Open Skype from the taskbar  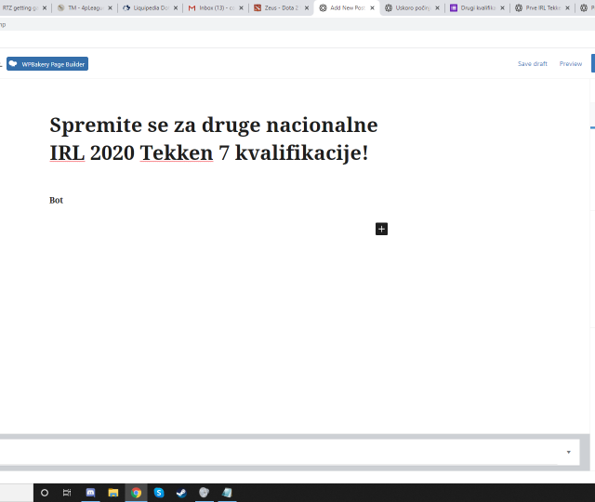(x=159, y=493)
